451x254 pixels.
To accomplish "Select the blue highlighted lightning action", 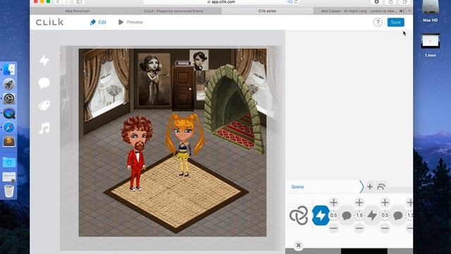I will 321,215.
